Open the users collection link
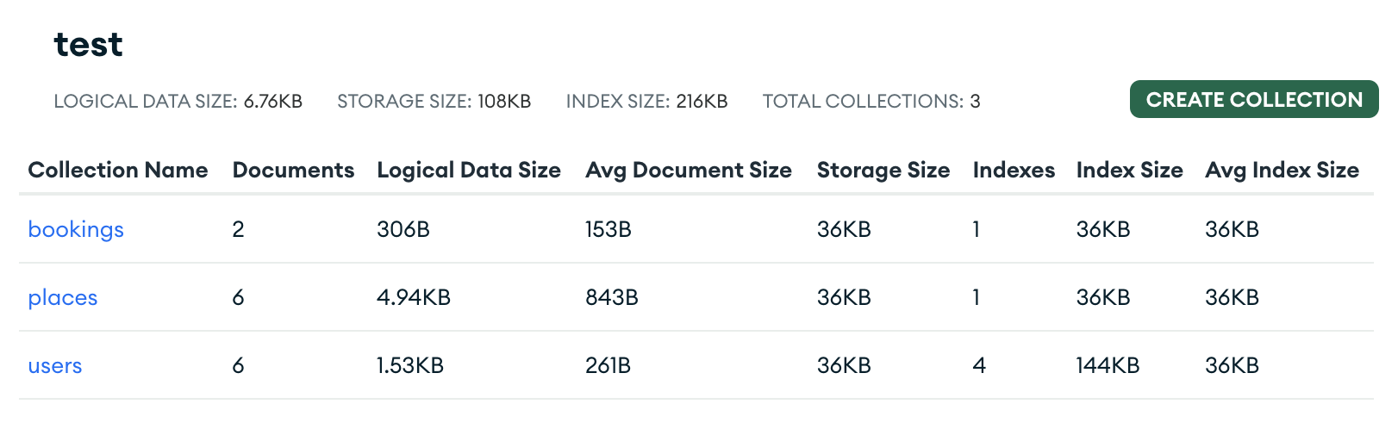This screenshot has height=429, width=1398. pyautogui.click(x=55, y=365)
